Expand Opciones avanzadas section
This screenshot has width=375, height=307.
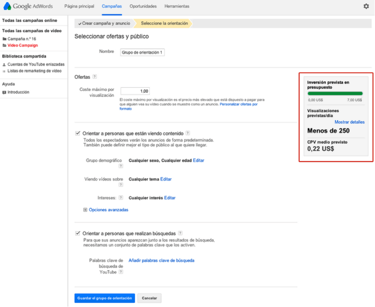click(85, 210)
